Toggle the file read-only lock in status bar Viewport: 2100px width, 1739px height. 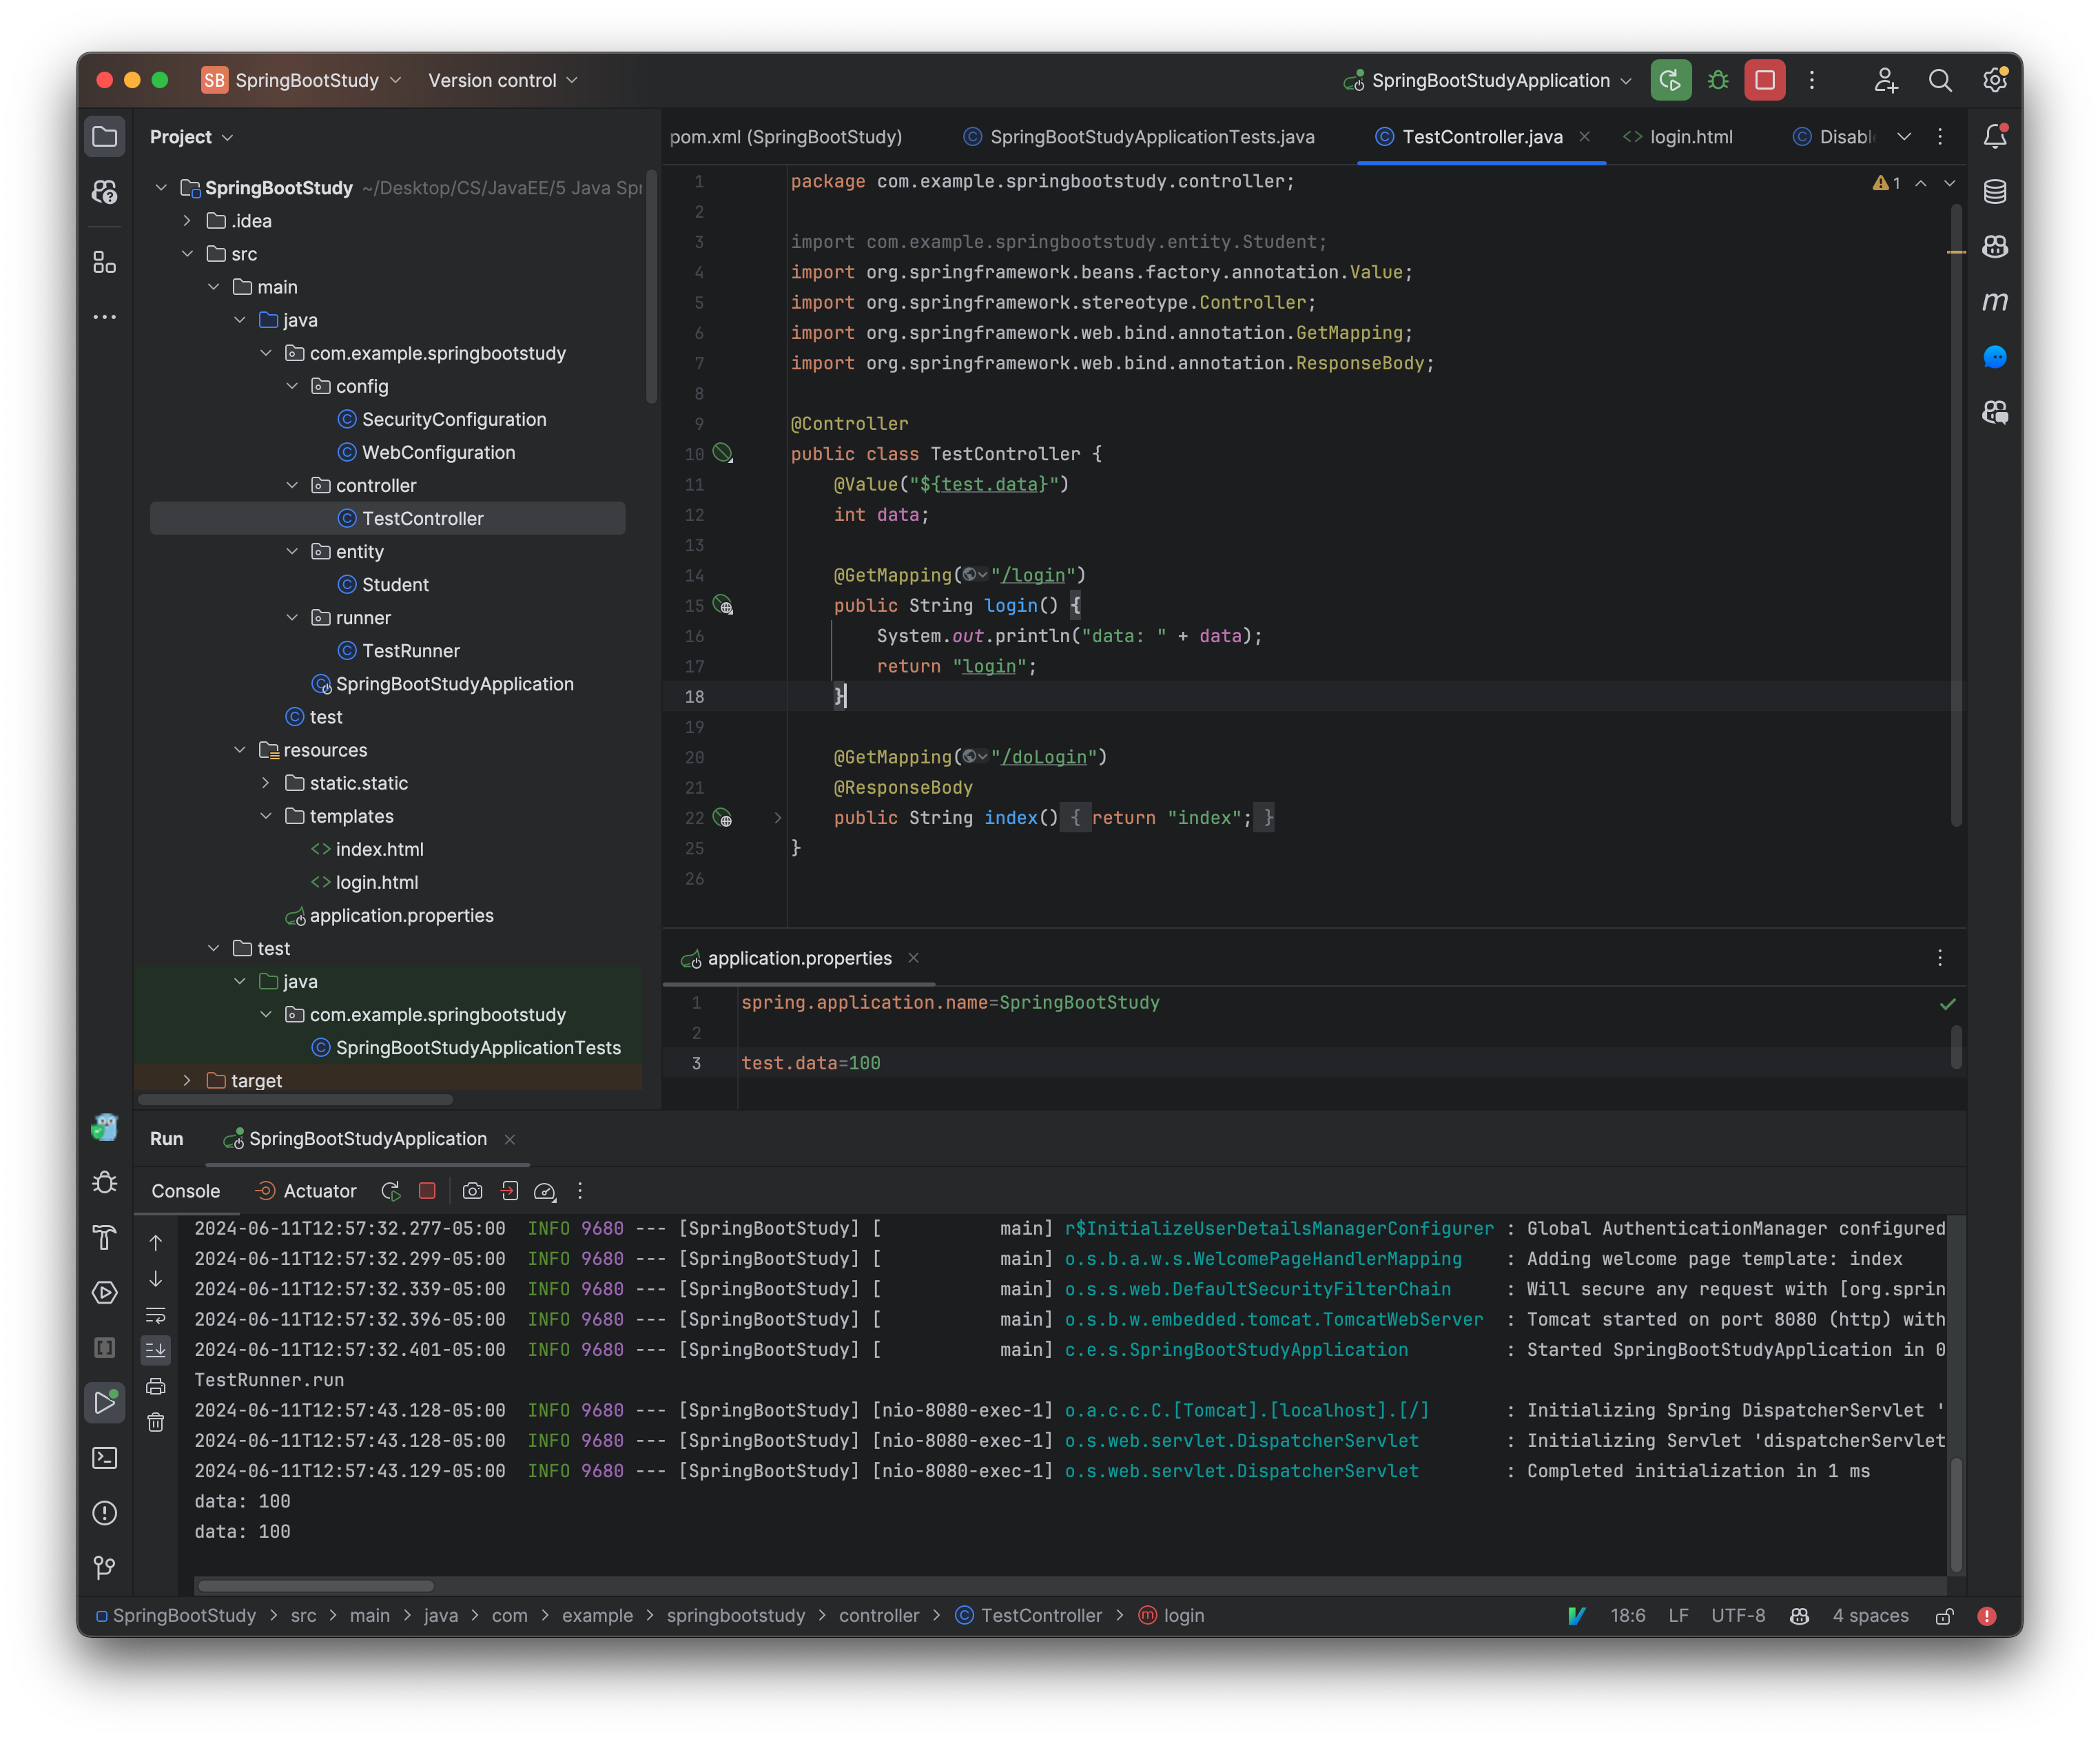pyautogui.click(x=1946, y=1616)
